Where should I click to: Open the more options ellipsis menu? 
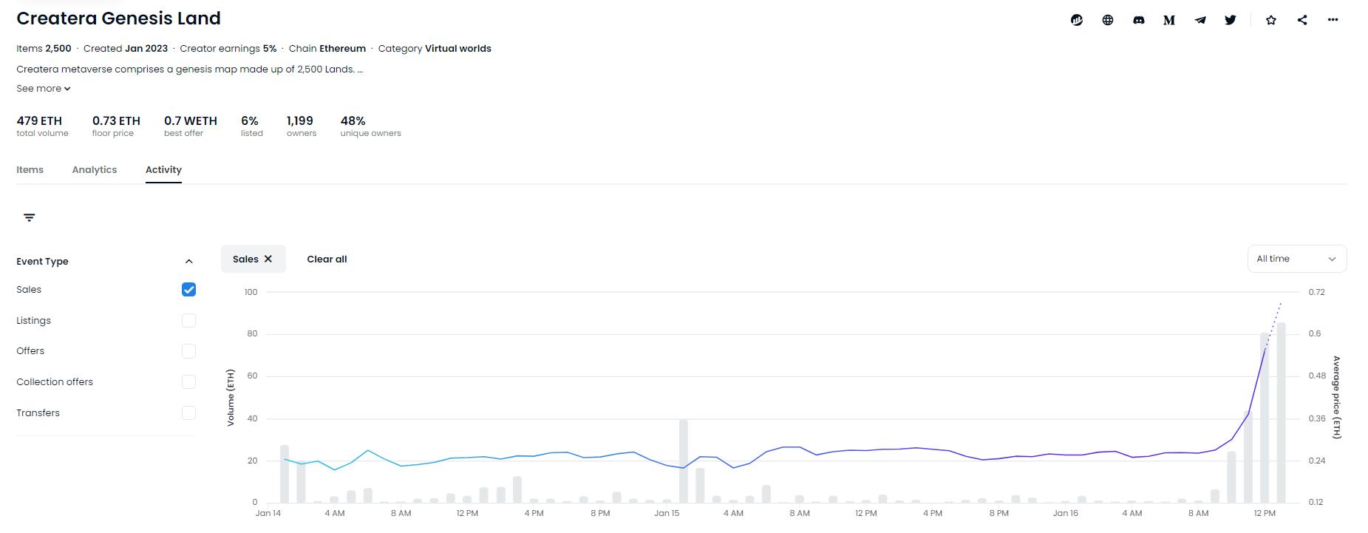coord(1333,20)
